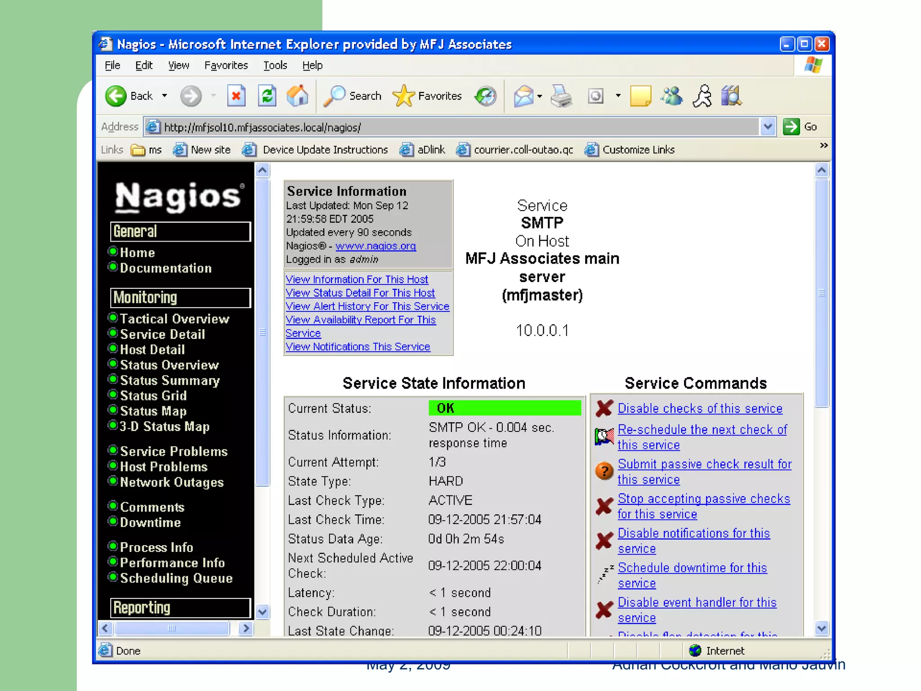Click the address bar URL field
The width and height of the screenshot is (921, 691).
point(452,127)
